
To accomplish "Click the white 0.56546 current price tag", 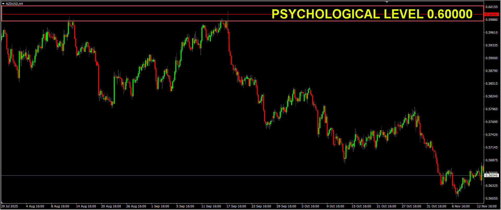I will coord(492,176).
